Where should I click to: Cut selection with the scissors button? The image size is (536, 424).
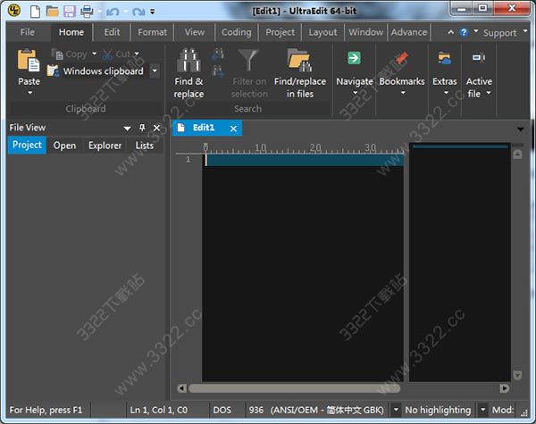pos(116,54)
